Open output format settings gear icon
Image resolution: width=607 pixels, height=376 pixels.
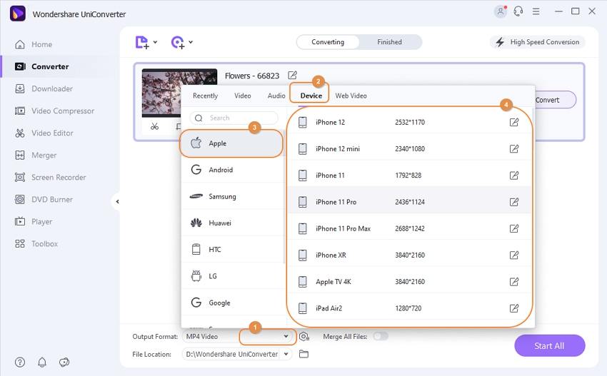tap(304, 337)
